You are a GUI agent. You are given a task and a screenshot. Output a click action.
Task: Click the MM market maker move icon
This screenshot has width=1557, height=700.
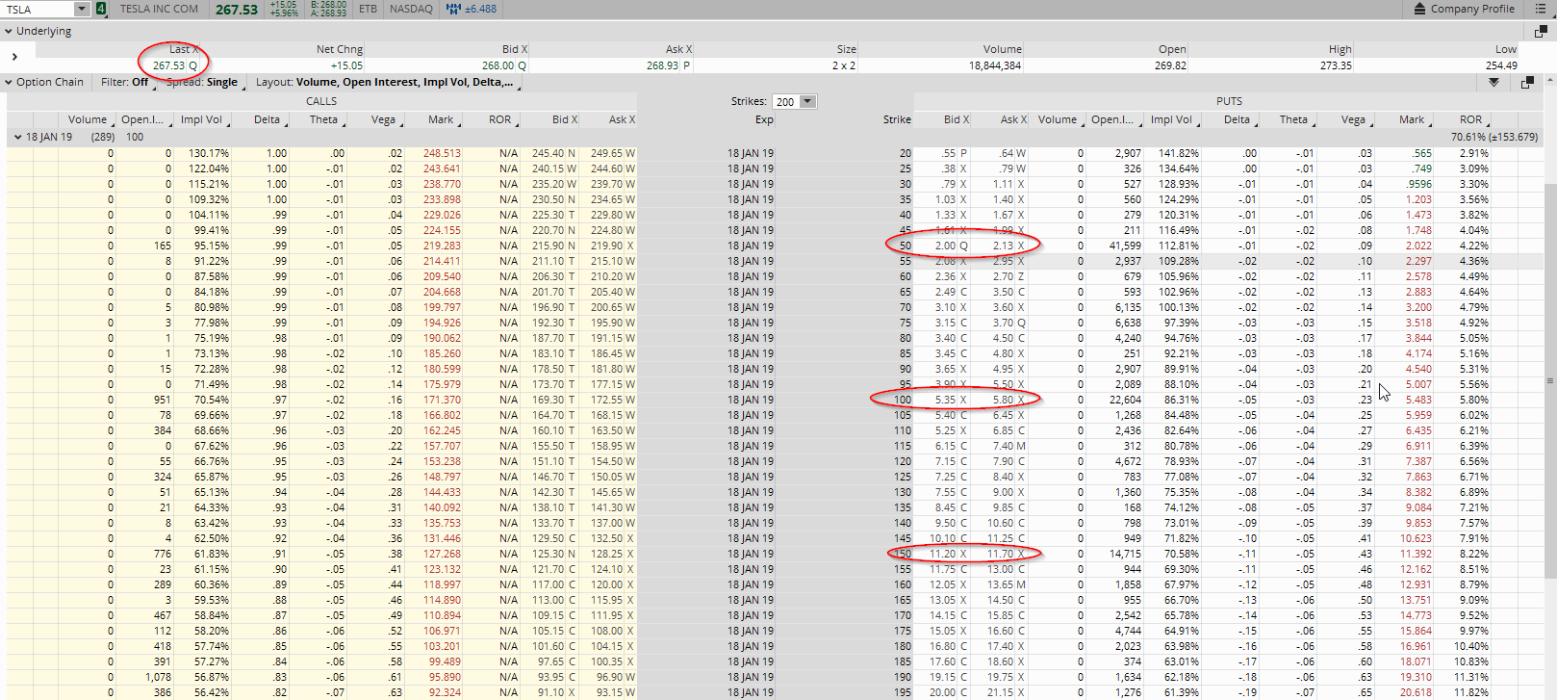coord(453,9)
